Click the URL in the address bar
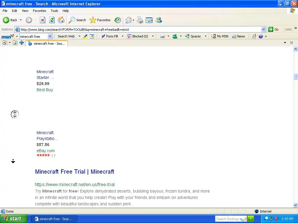The image size is (298, 223). [x=75, y=29]
